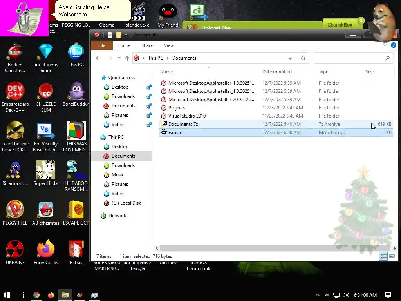The height and width of the screenshot is (301, 401).
Task: Open the File tab in Explorer
Action: [101, 45]
